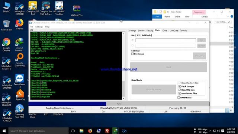Select the Scatter file radio button

tap(133, 45)
